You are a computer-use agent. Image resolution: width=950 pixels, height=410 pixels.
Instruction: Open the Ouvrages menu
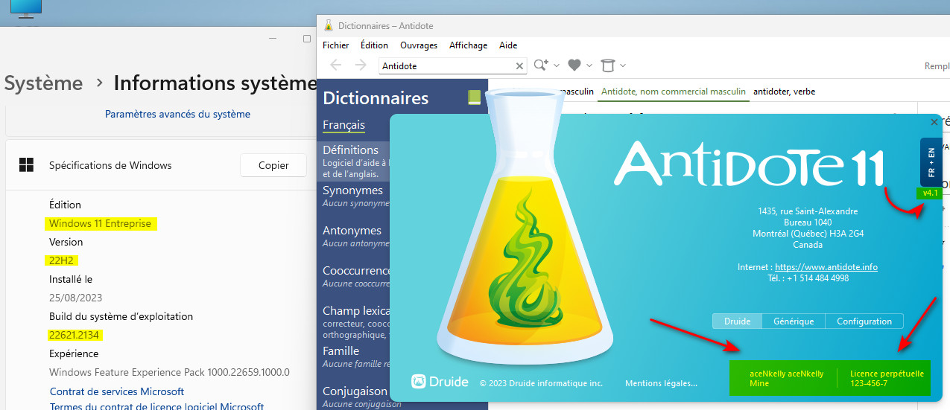(x=419, y=45)
